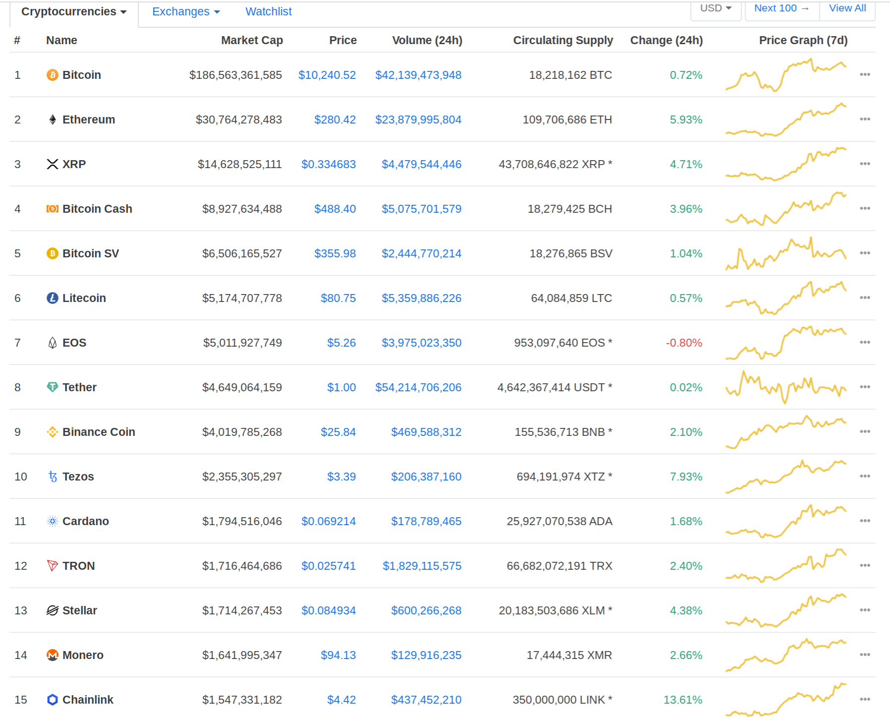Click the Bitcoin Cash logo icon
The image size is (890, 720).
(53, 209)
